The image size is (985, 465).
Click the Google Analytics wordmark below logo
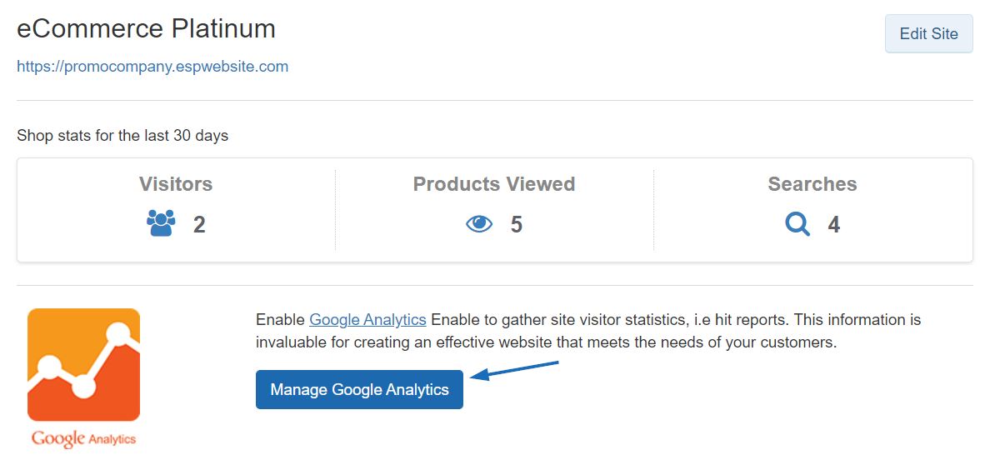coord(83,438)
